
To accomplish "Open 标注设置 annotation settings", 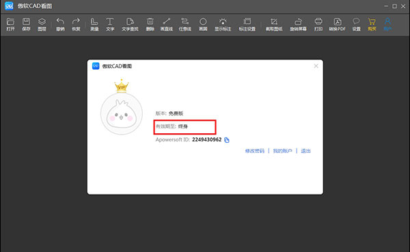I will [247, 25].
